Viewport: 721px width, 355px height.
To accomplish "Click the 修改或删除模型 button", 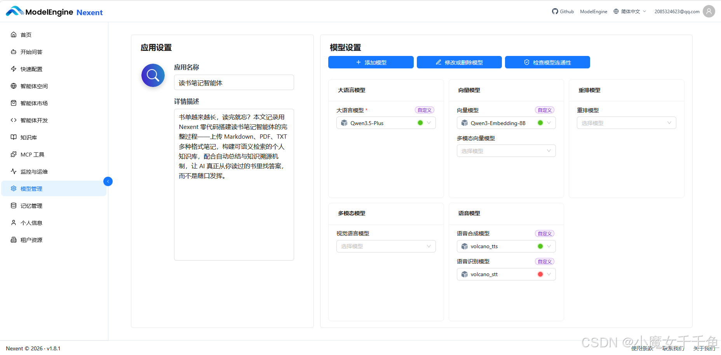I will (459, 62).
